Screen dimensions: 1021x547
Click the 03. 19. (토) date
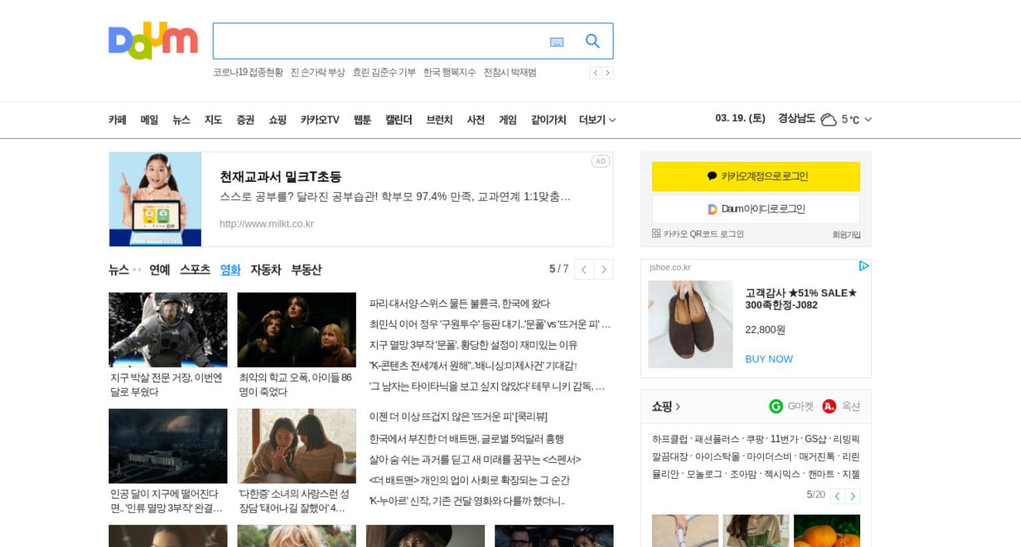click(740, 118)
